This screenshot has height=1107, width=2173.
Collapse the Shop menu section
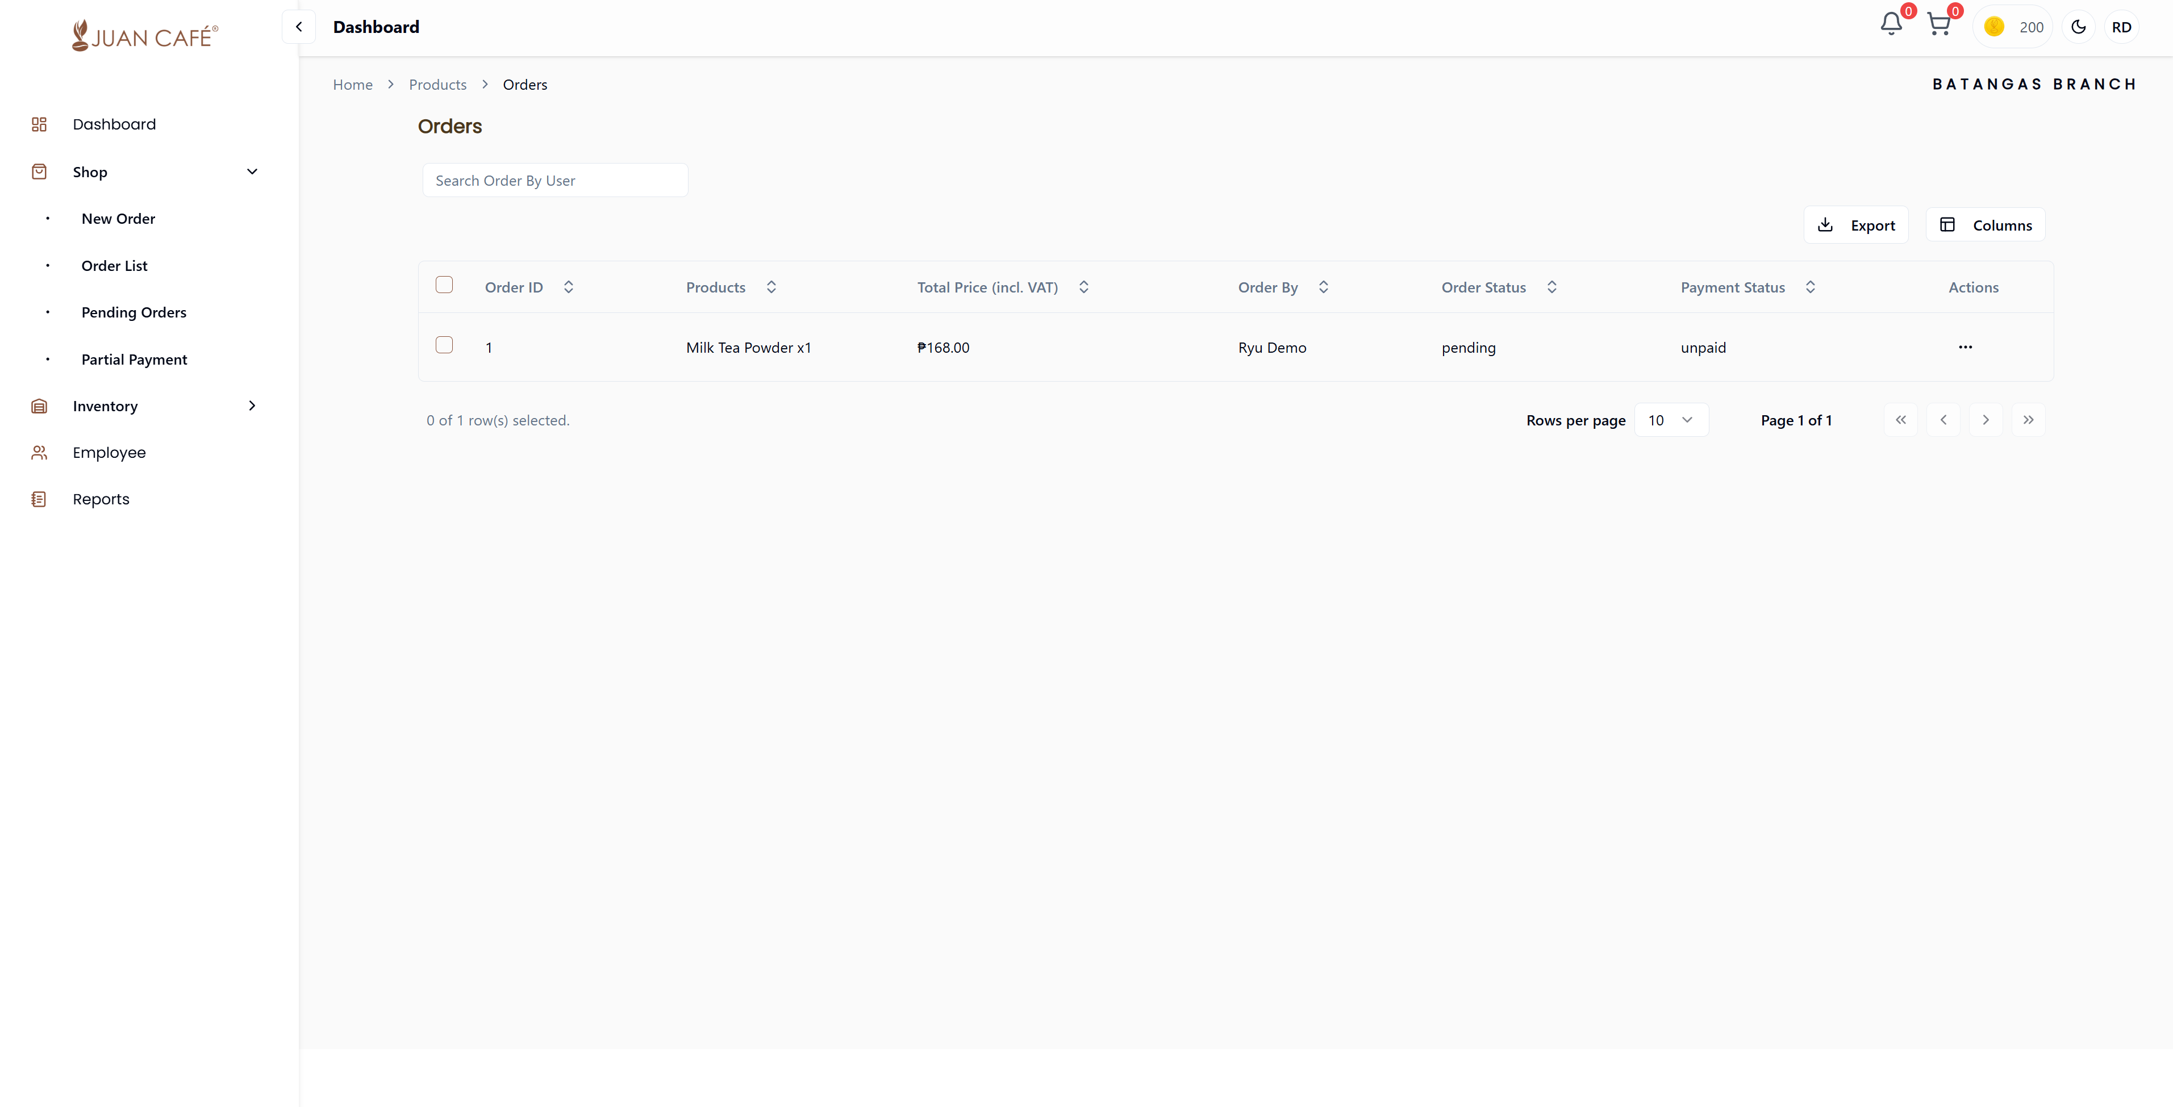[251, 172]
